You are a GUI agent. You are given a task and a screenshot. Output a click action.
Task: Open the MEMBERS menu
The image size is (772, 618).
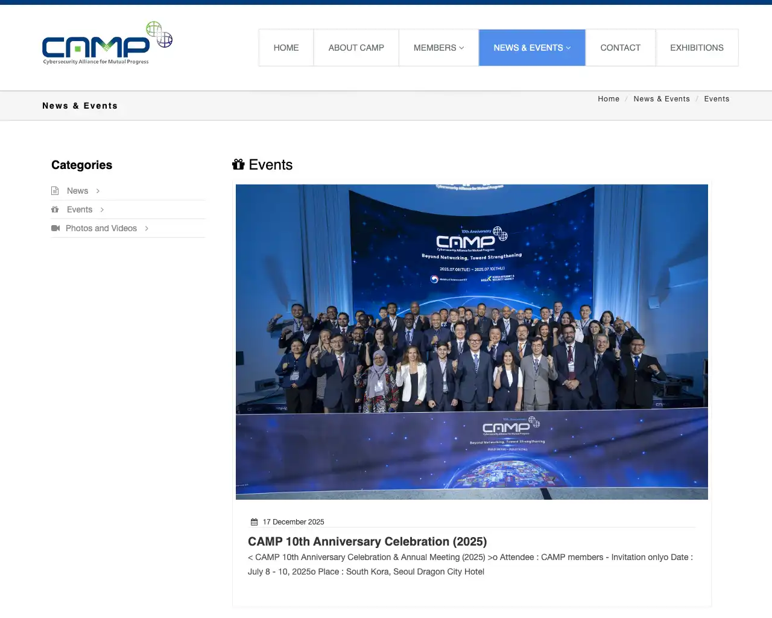click(x=438, y=48)
